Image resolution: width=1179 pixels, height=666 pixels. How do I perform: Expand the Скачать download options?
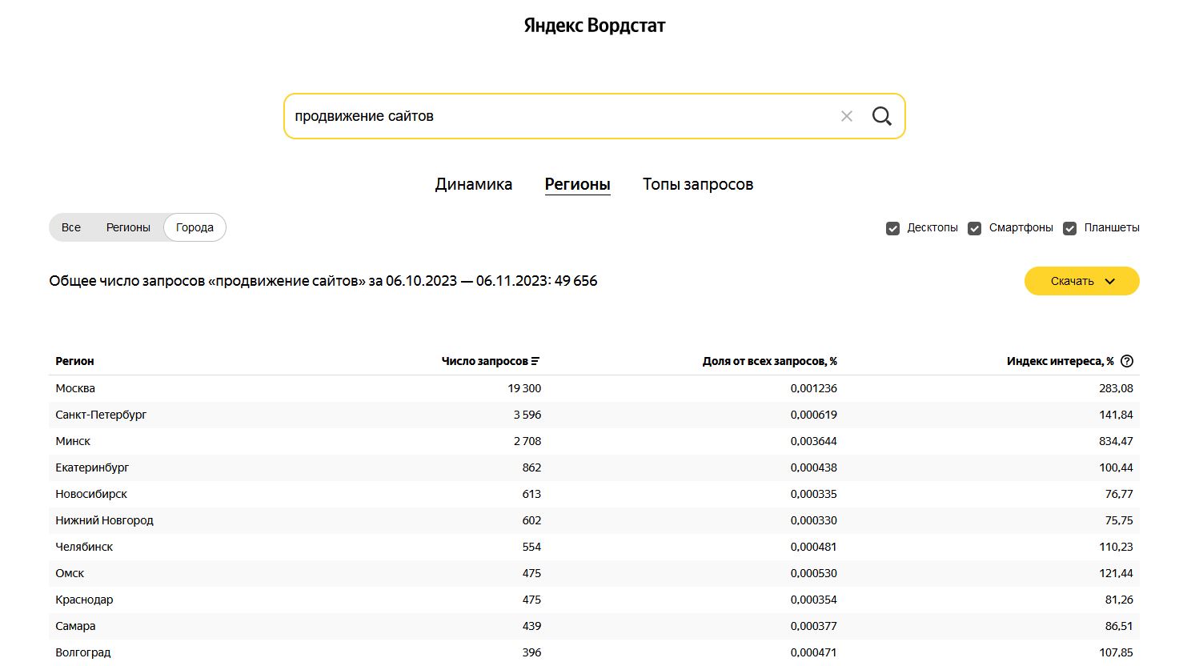click(x=1081, y=281)
